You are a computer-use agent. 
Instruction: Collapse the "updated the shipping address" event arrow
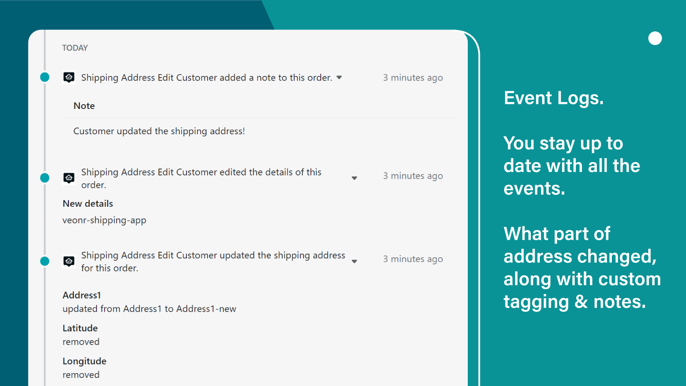[354, 261]
